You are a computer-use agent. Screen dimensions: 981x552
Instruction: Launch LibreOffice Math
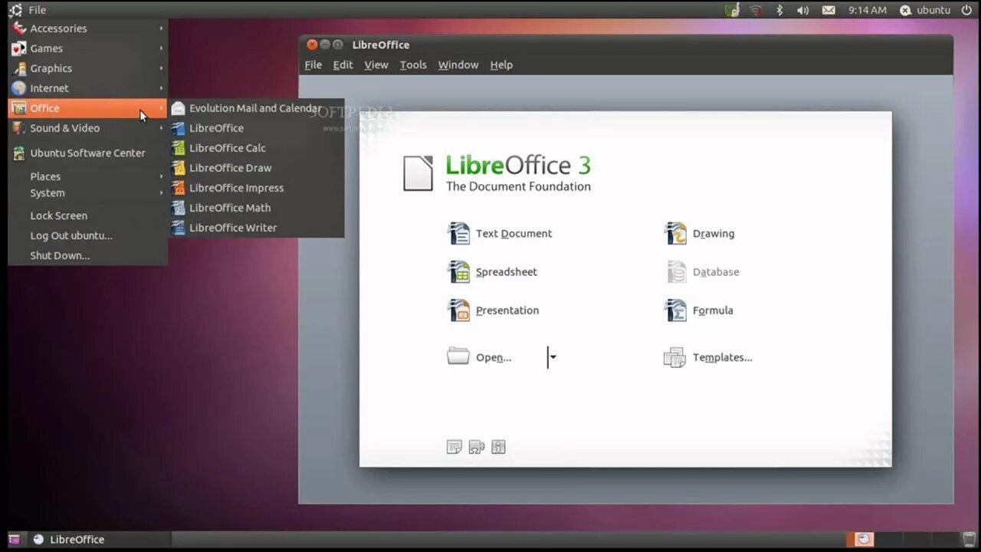point(256,208)
